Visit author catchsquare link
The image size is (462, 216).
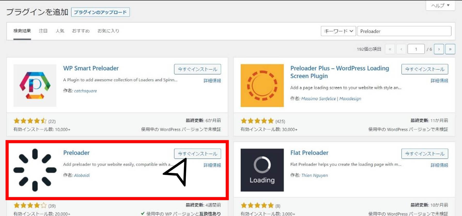(85, 91)
